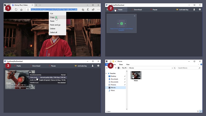Image resolution: width=206 pixels, height=116 pixels.
Task: Open Video track quality option row
Action: (x=48, y=78)
